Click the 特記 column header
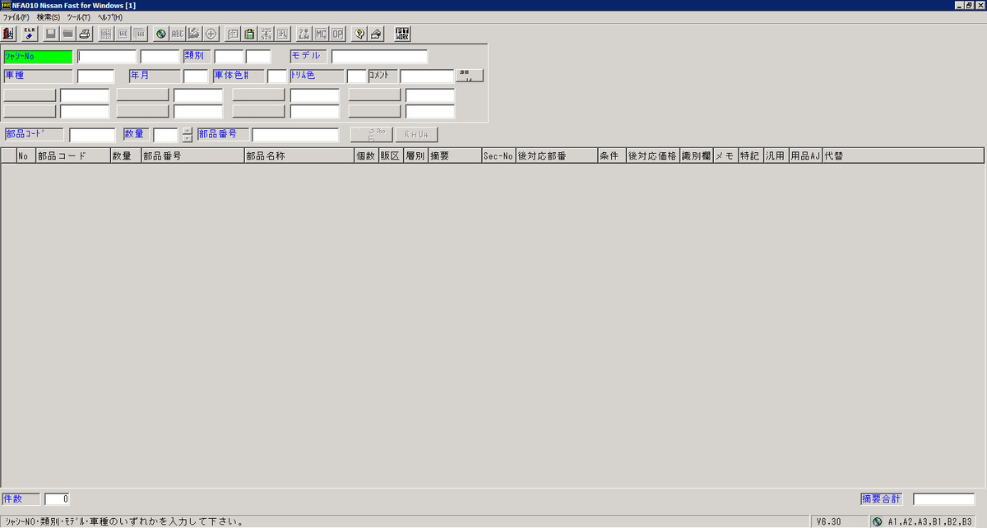This screenshot has height=528, width=987. [751, 155]
